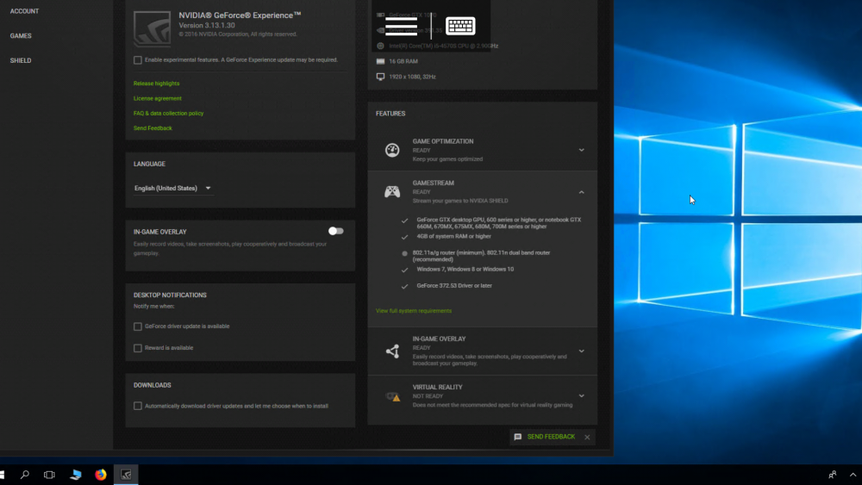862x485 pixels.
Task: Enable experimental features checkbox
Action: pyautogui.click(x=137, y=59)
